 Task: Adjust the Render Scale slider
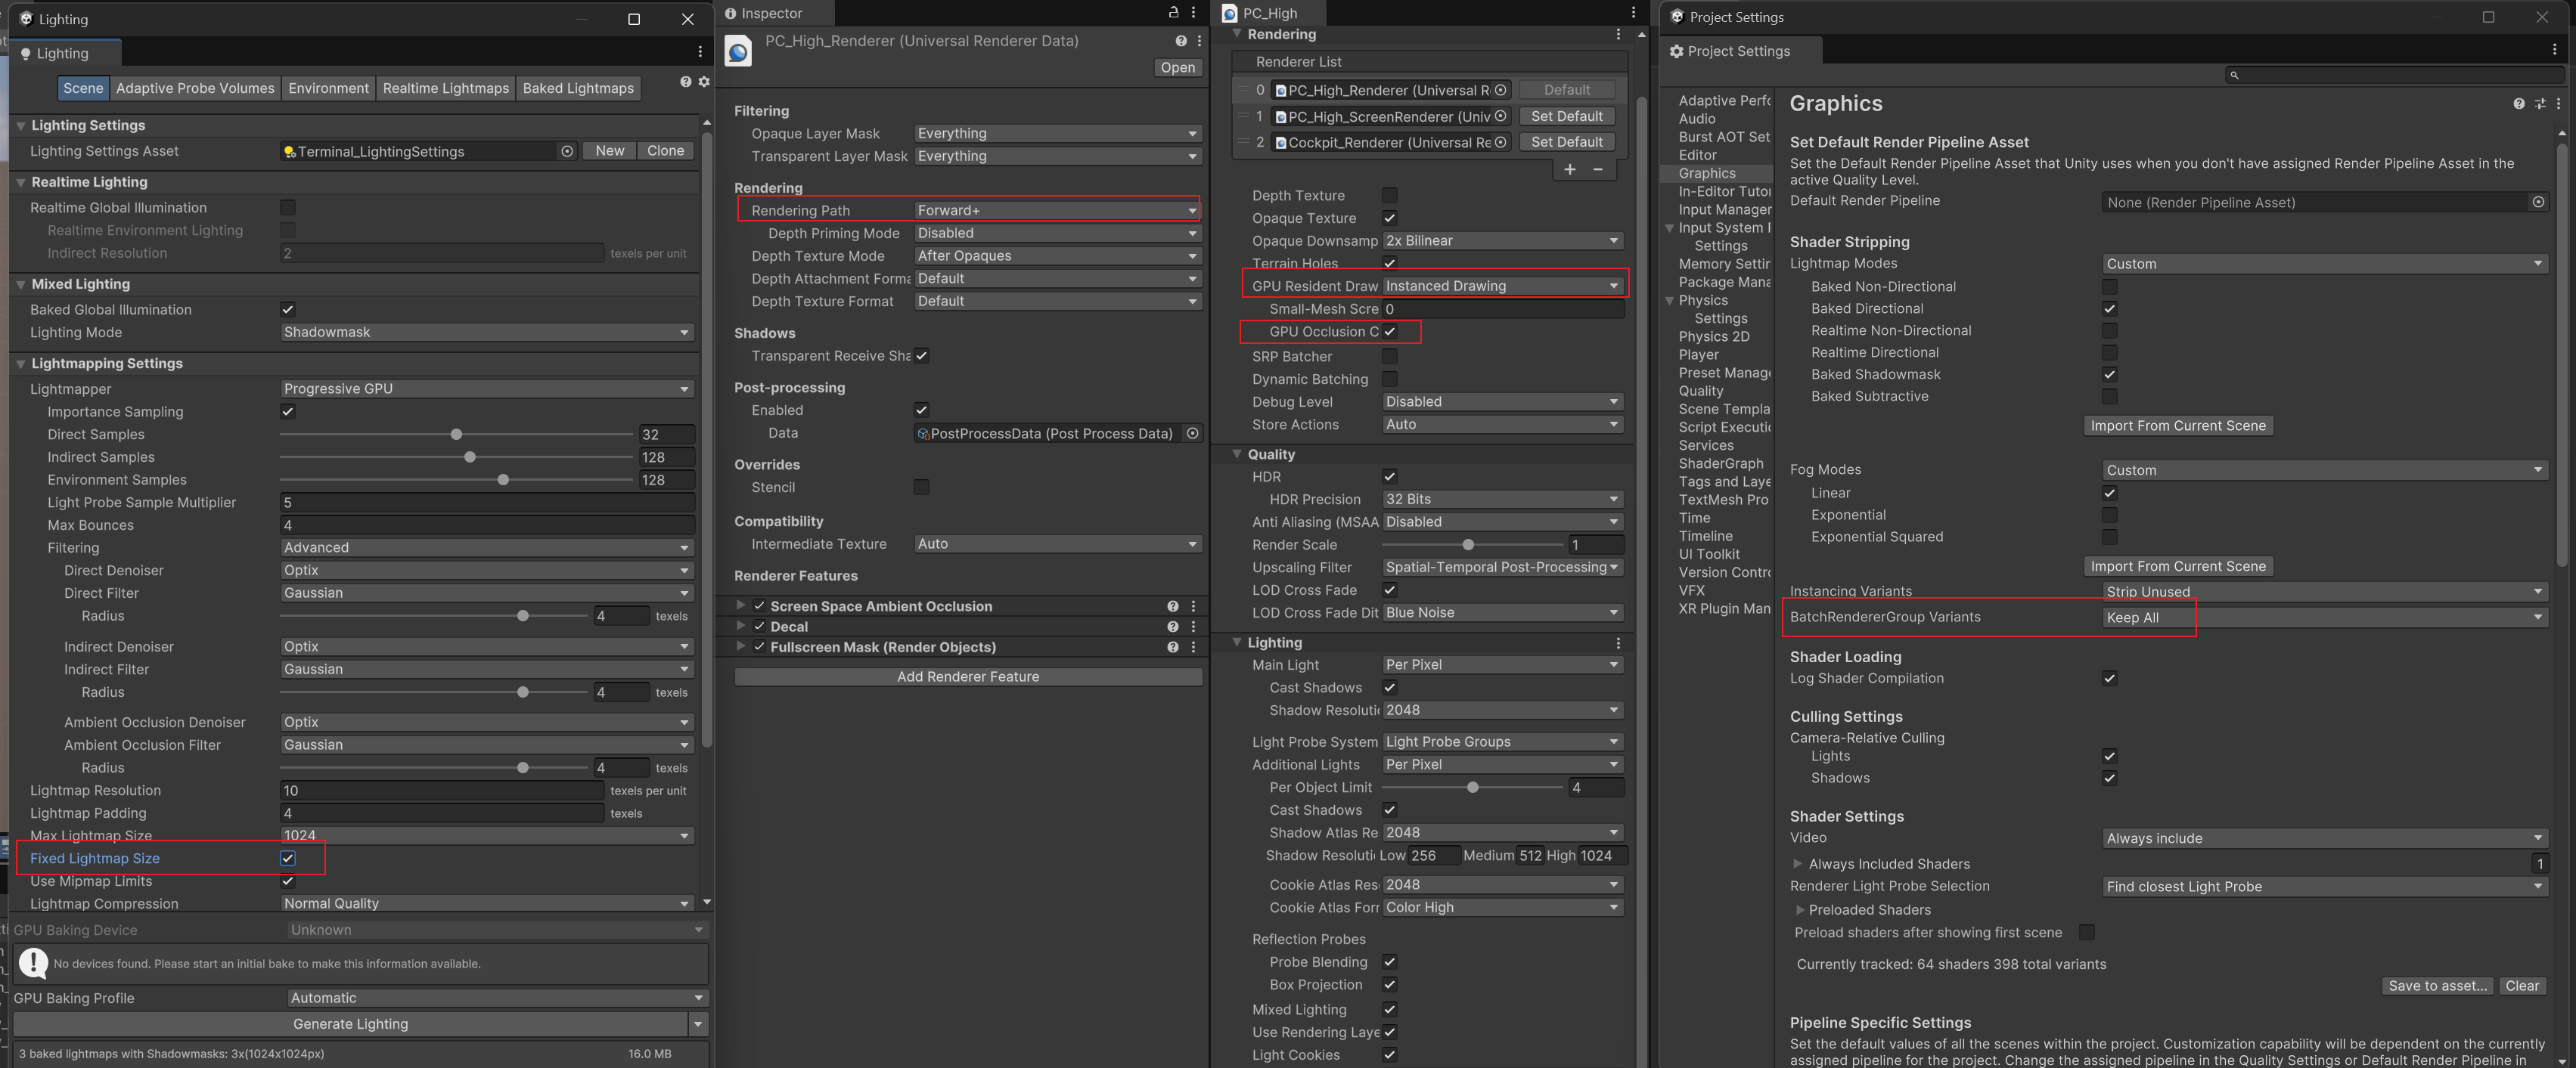pos(1467,544)
